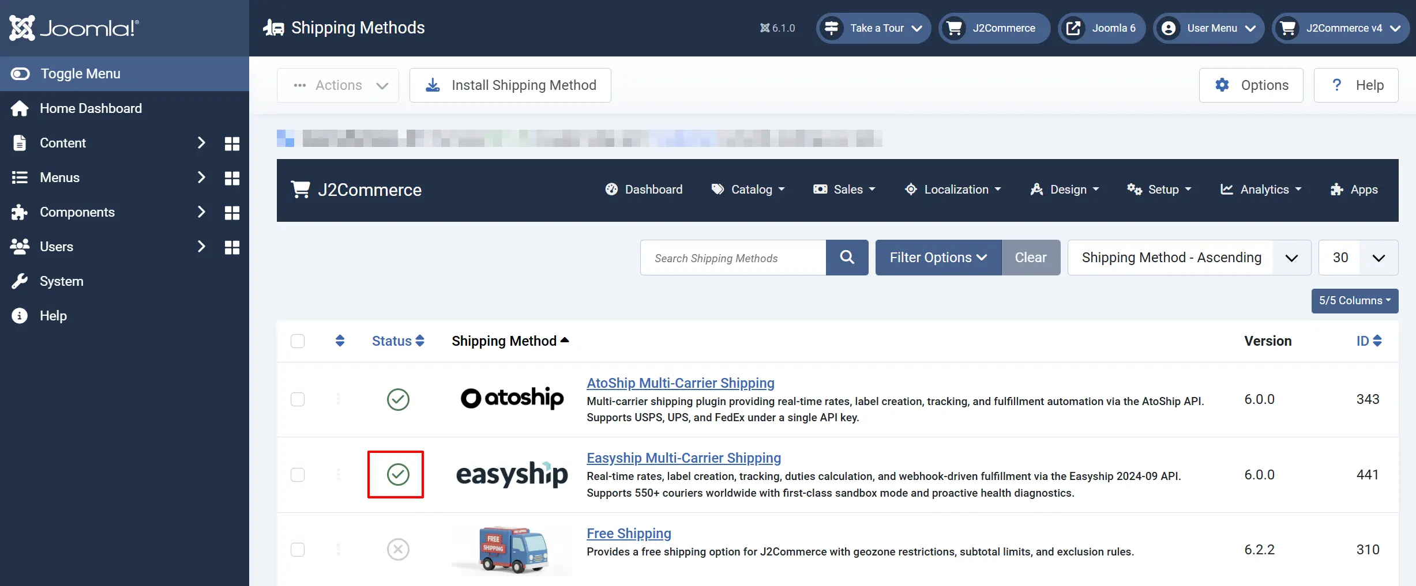
Task: Expand the Content sidebar submenu
Action: tap(201, 143)
